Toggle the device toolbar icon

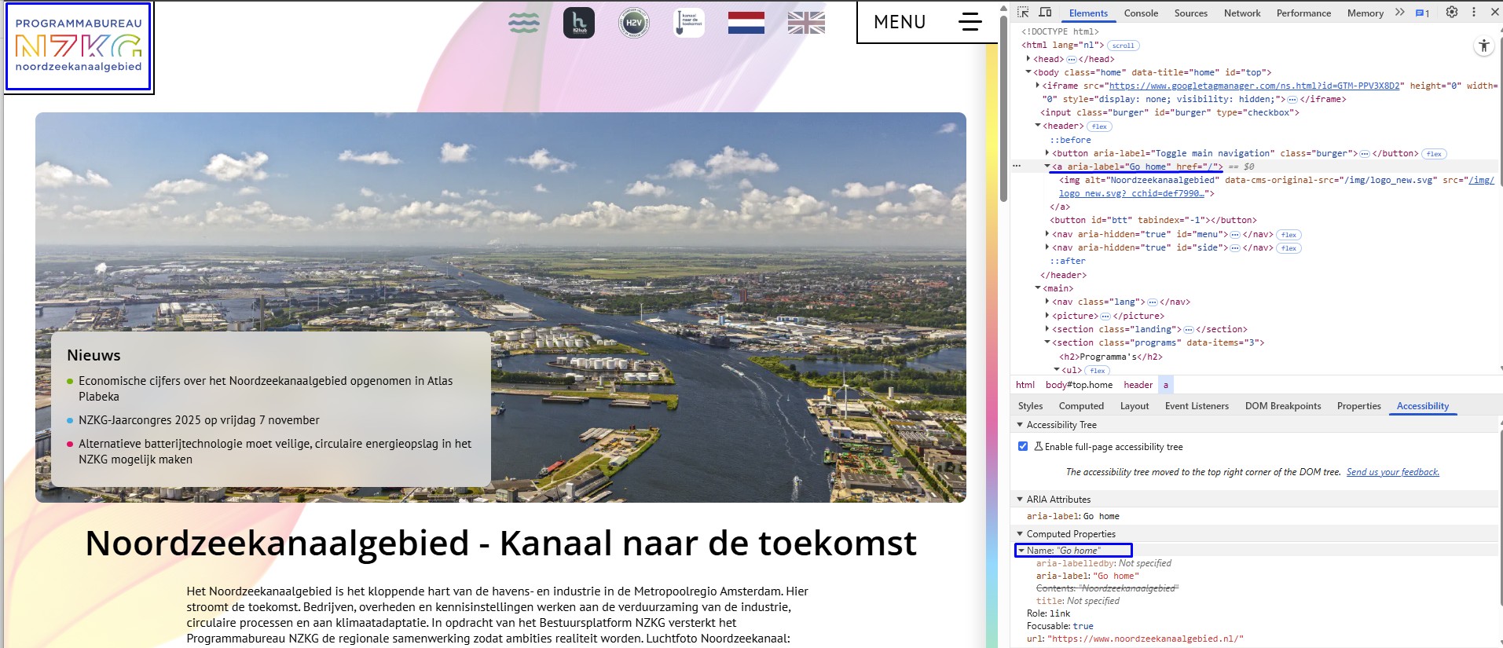point(1045,13)
